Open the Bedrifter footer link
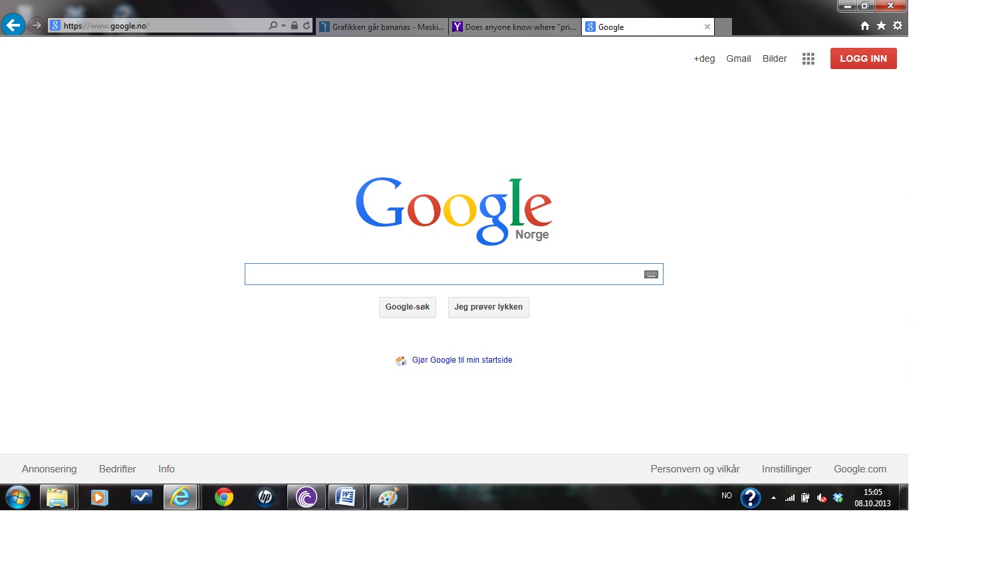 (118, 469)
